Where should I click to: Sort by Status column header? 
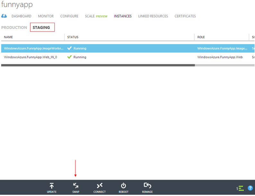pos(73,37)
